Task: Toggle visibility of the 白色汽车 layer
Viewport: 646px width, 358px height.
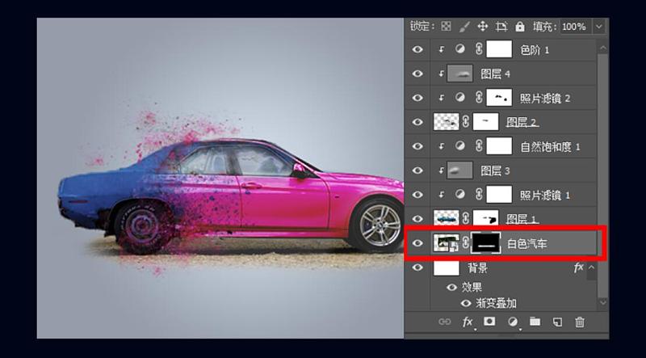Action: coord(417,243)
